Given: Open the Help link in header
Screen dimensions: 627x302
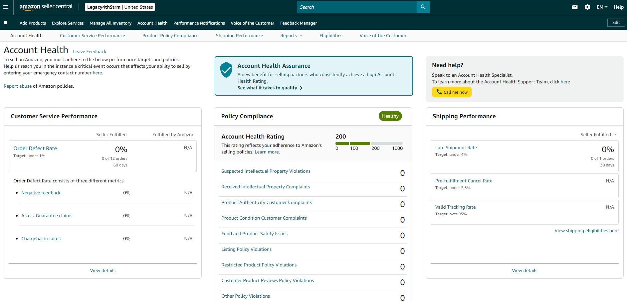Looking at the screenshot, I should [x=619, y=7].
